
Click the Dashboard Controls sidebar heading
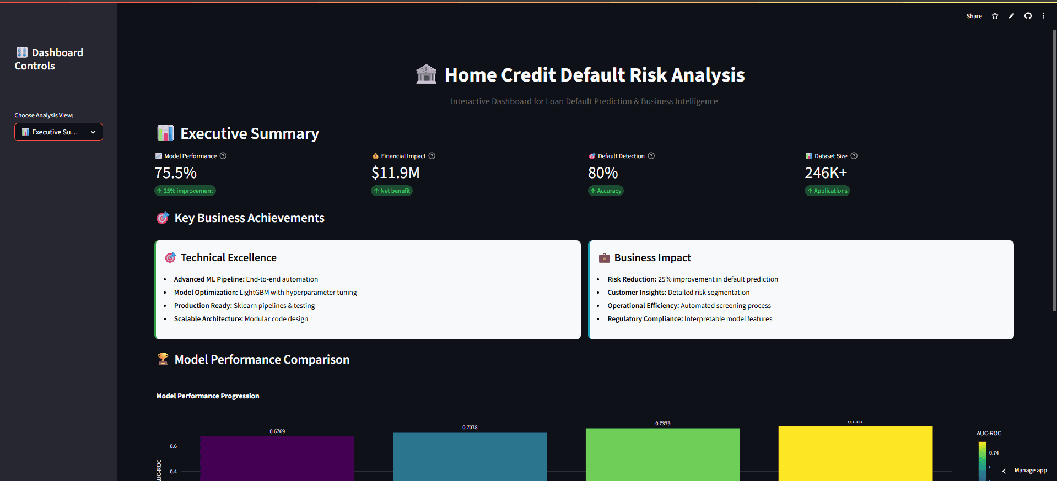pos(49,59)
